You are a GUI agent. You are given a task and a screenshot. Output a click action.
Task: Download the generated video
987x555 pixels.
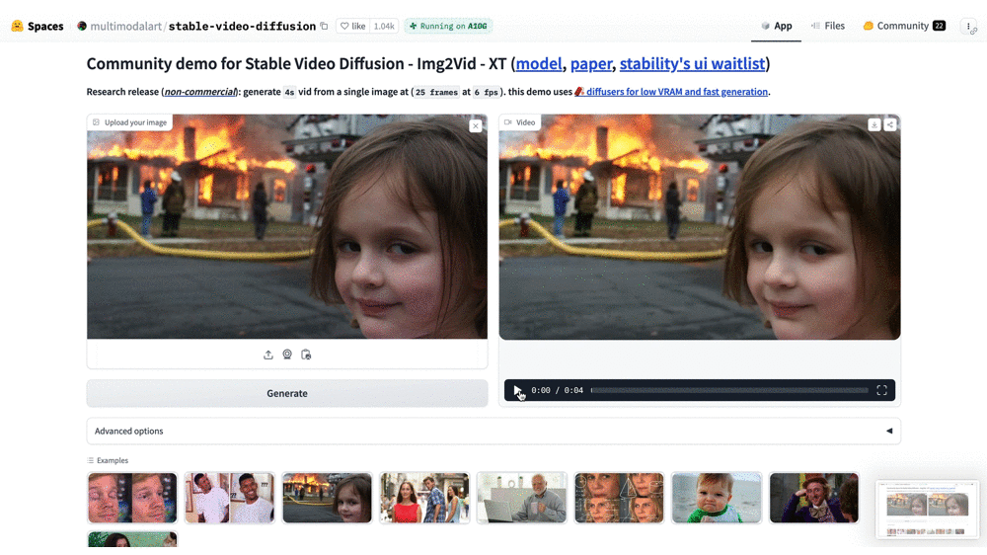(874, 124)
